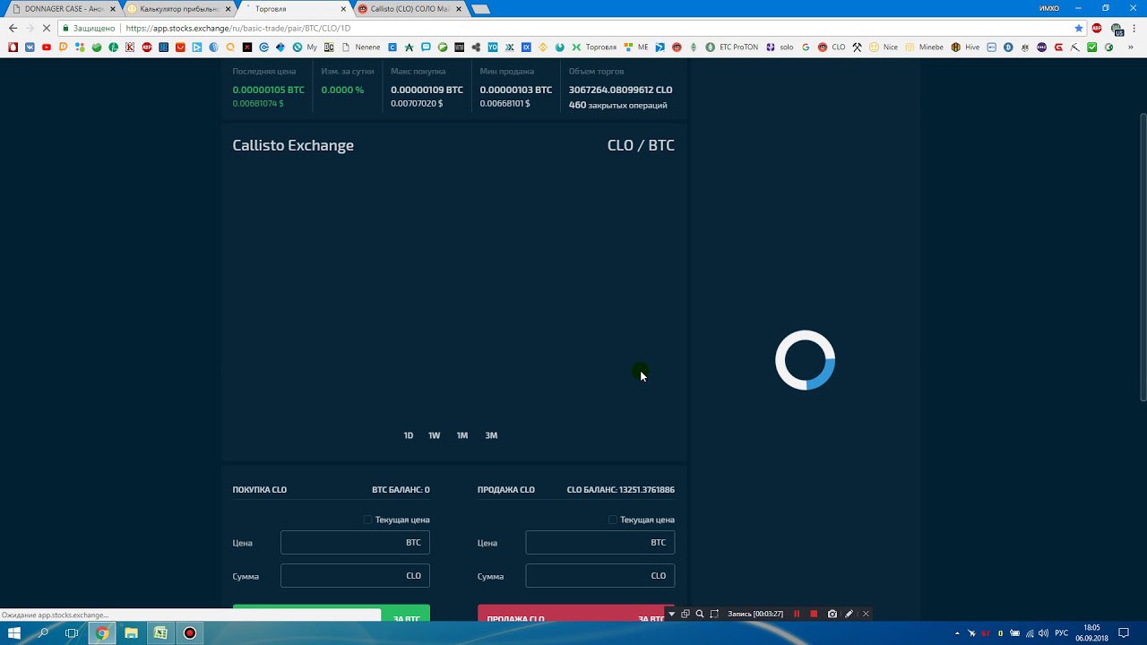The width and height of the screenshot is (1147, 645).
Task: Open the Торговля bookmark
Action: pos(595,47)
